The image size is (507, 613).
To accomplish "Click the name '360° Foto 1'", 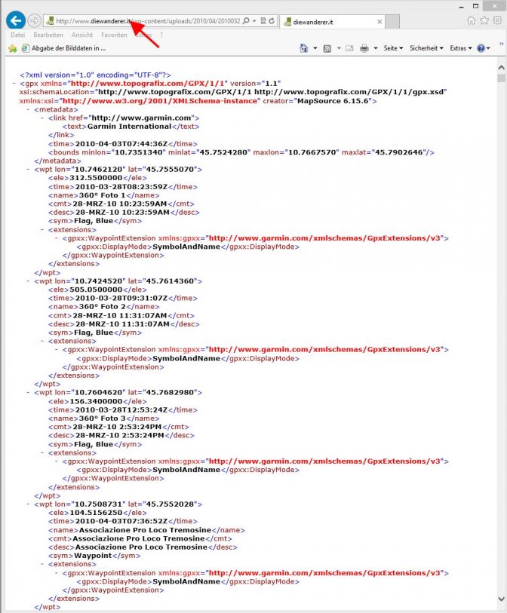I will point(103,195).
